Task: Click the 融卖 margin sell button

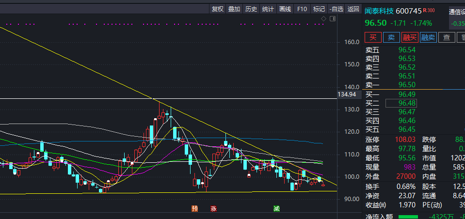Action: tap(428, 37)
